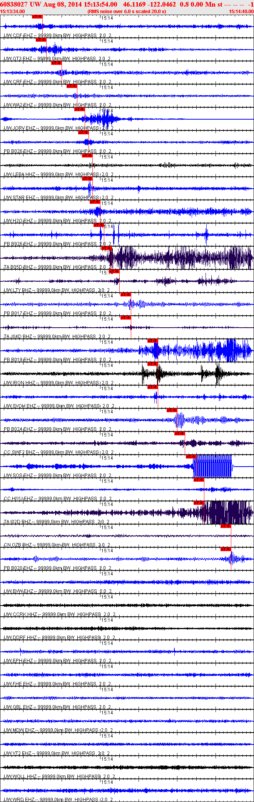Click the PB.B026 EHZ station label
Viewport: 254px width, 802px height.
point(18,151)
